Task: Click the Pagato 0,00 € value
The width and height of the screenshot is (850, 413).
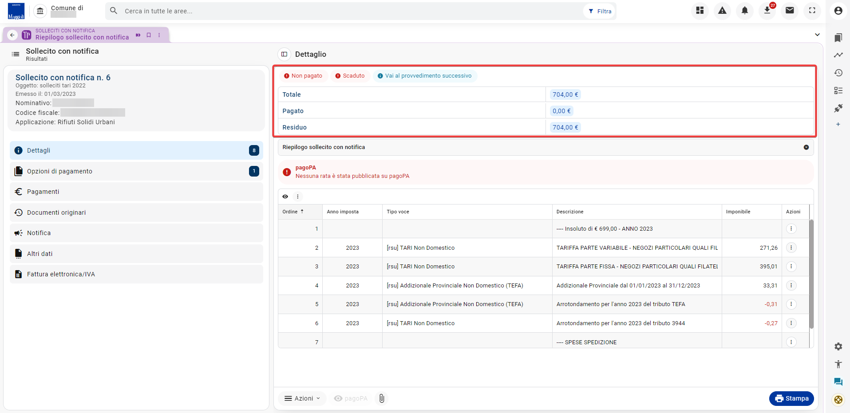Action: click(561, 111)
